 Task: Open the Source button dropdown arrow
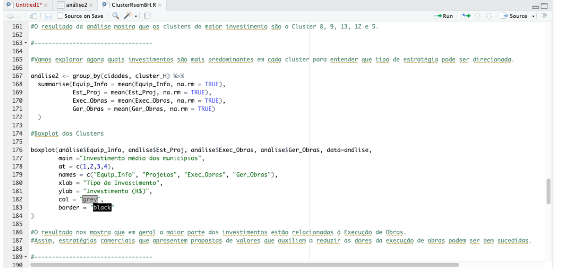(532, 14)
